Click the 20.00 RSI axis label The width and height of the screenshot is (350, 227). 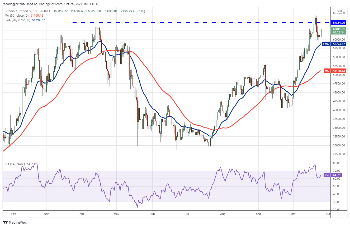pos(336,210)
